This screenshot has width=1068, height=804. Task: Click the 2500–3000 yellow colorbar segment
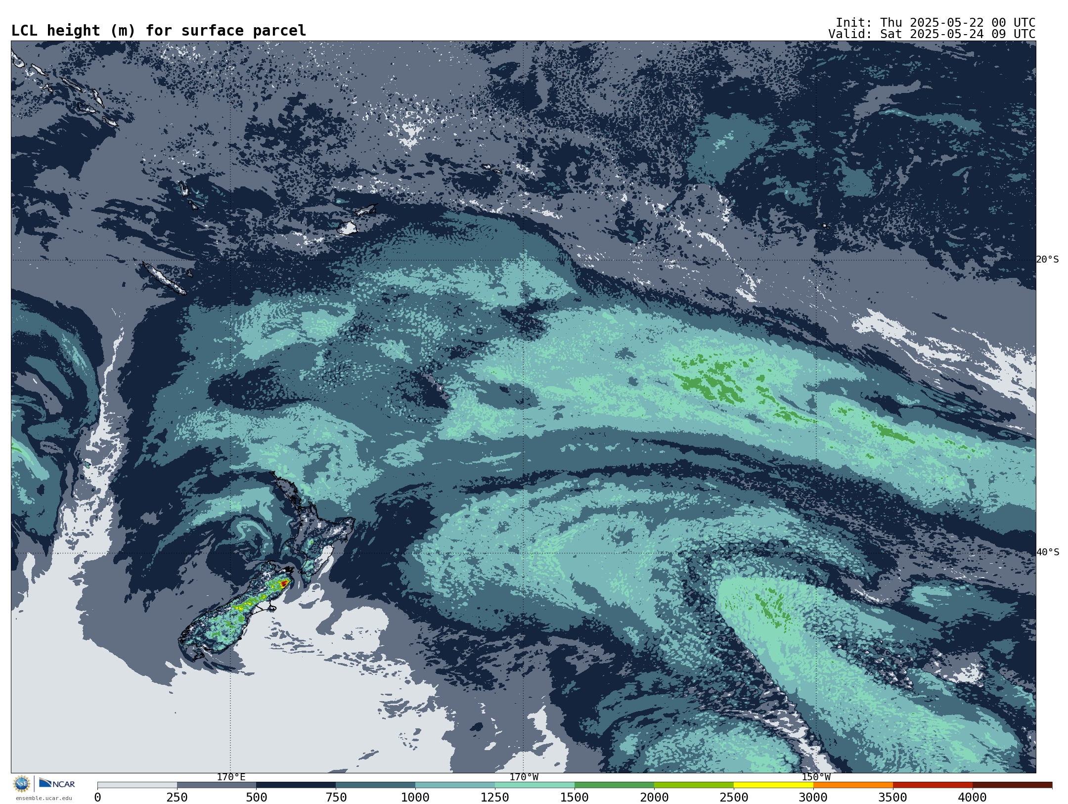click(773, 785)
